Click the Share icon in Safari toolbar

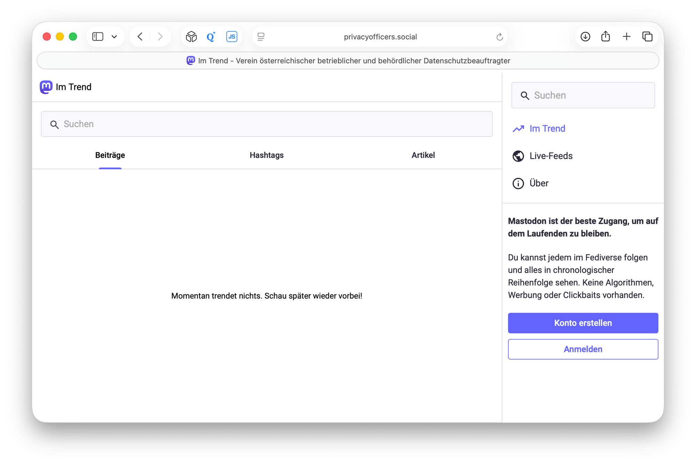click(606, 37)
